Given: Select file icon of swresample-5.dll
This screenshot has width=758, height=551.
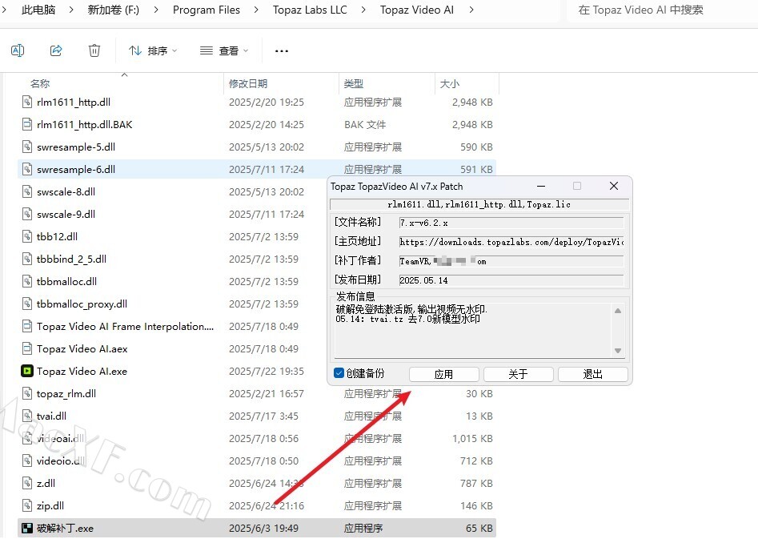Looking at the screenshot, I should coord(27,147).
